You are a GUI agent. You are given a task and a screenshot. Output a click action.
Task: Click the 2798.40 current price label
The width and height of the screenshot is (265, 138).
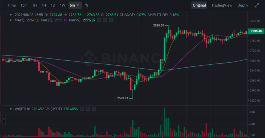click(256, 31)
